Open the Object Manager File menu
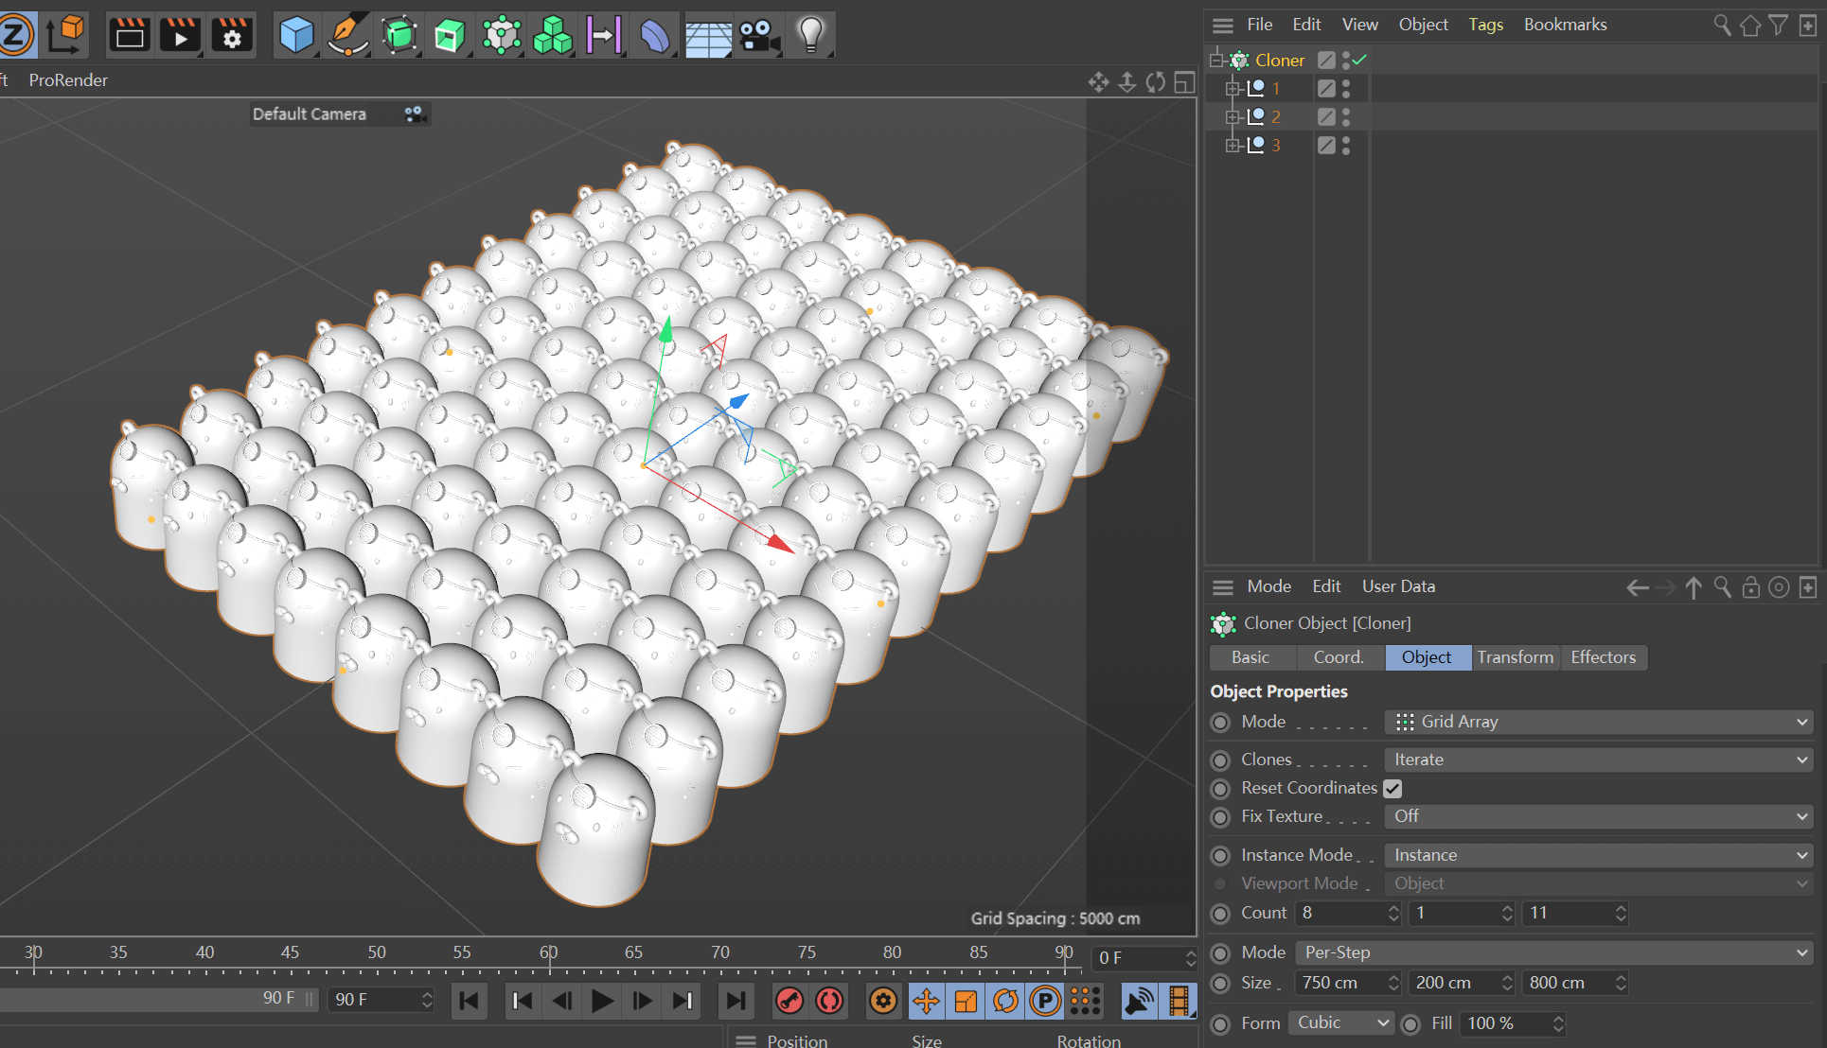This screenshot has height=1048, width=1827. [x=1259, y=25]
